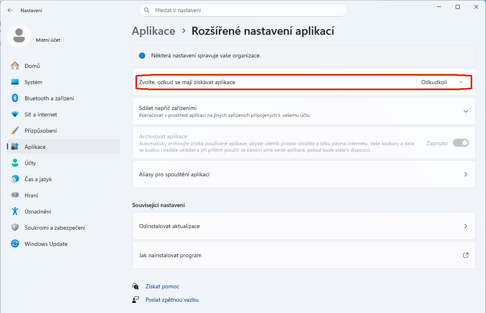Open Soukromí a zabezpečení shield icon

coord(15,228)
